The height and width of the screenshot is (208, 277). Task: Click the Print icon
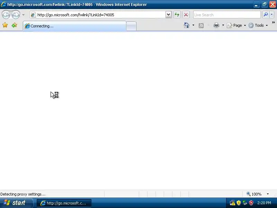216,25
